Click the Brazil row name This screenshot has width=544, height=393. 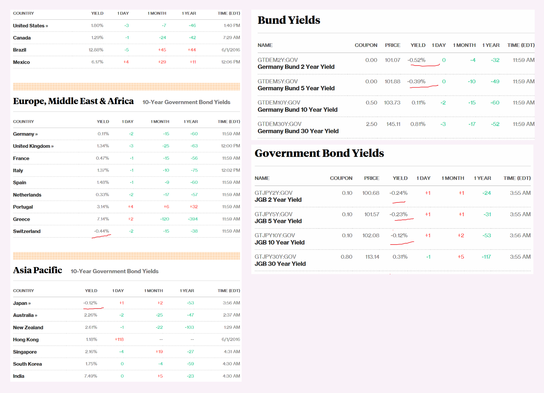pos(20,50)
